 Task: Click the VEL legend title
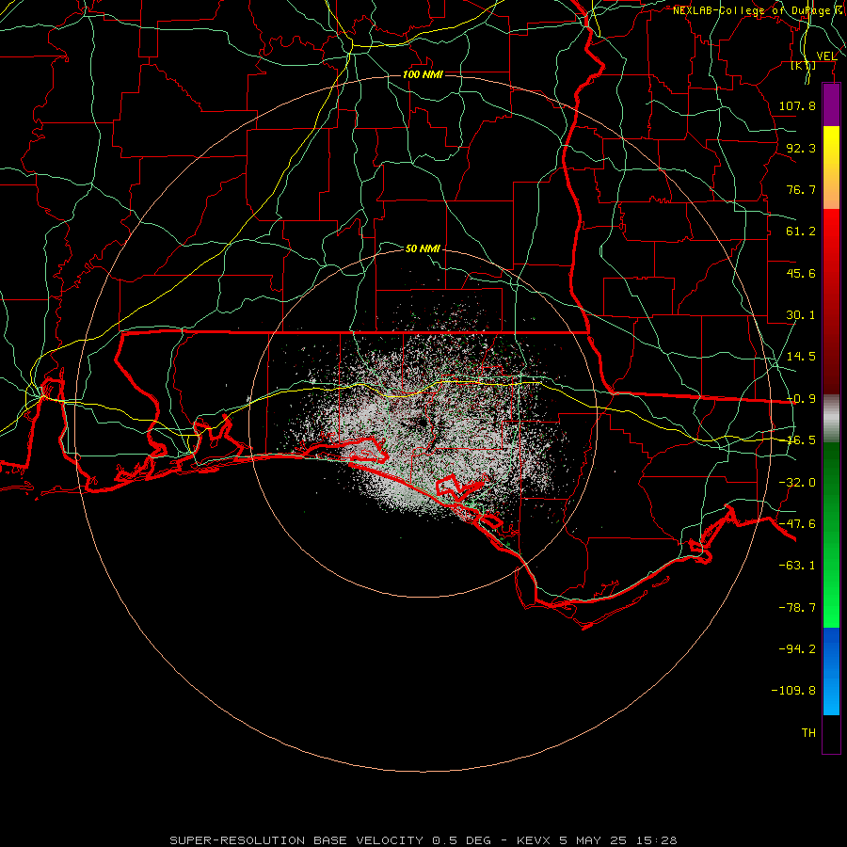click(826, 56)
